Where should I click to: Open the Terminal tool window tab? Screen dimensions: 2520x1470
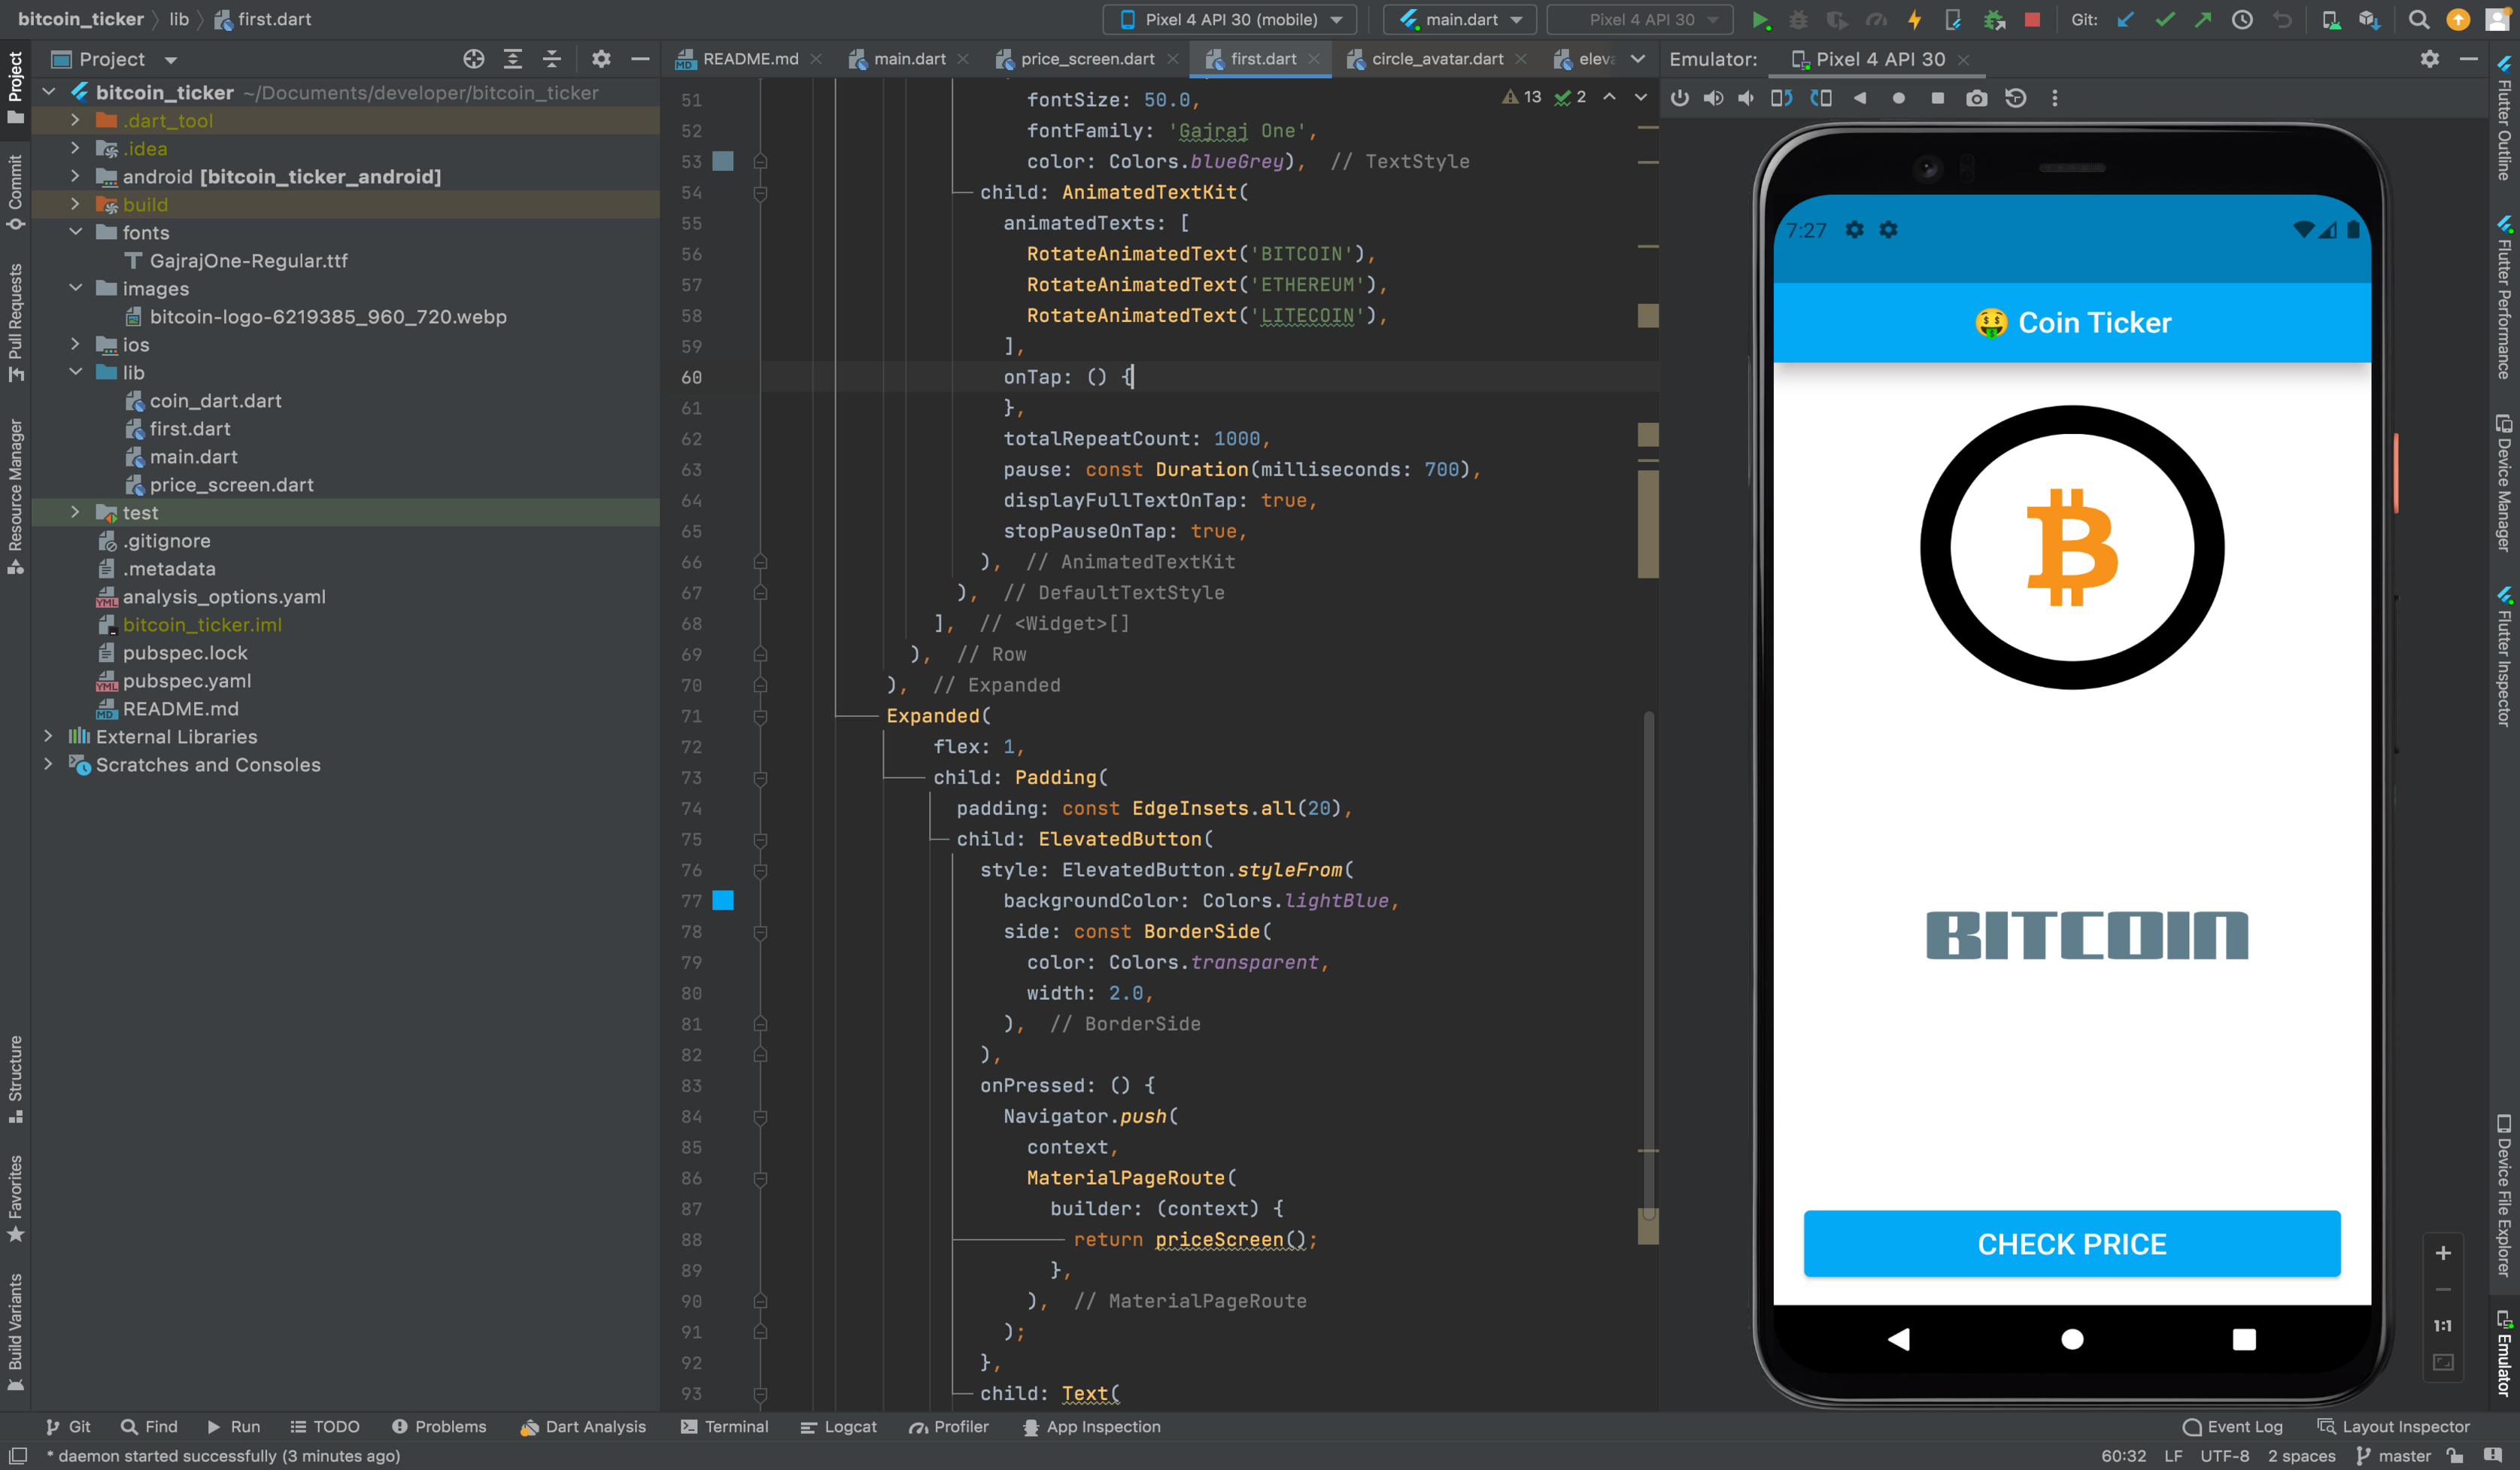click(724, 1427)
